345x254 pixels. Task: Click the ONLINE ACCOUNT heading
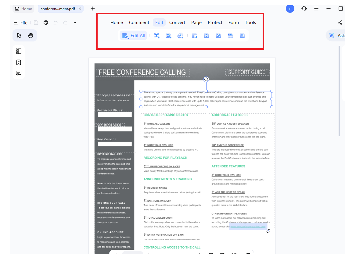click(x=110, y=232)
